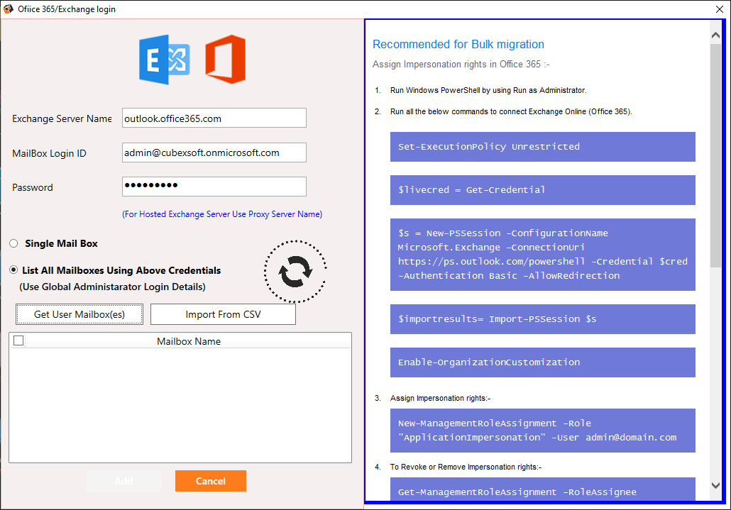The image size is (731, 510).
Task: Click the Office 365 logo icon
Action: click(x=226, y=59)
